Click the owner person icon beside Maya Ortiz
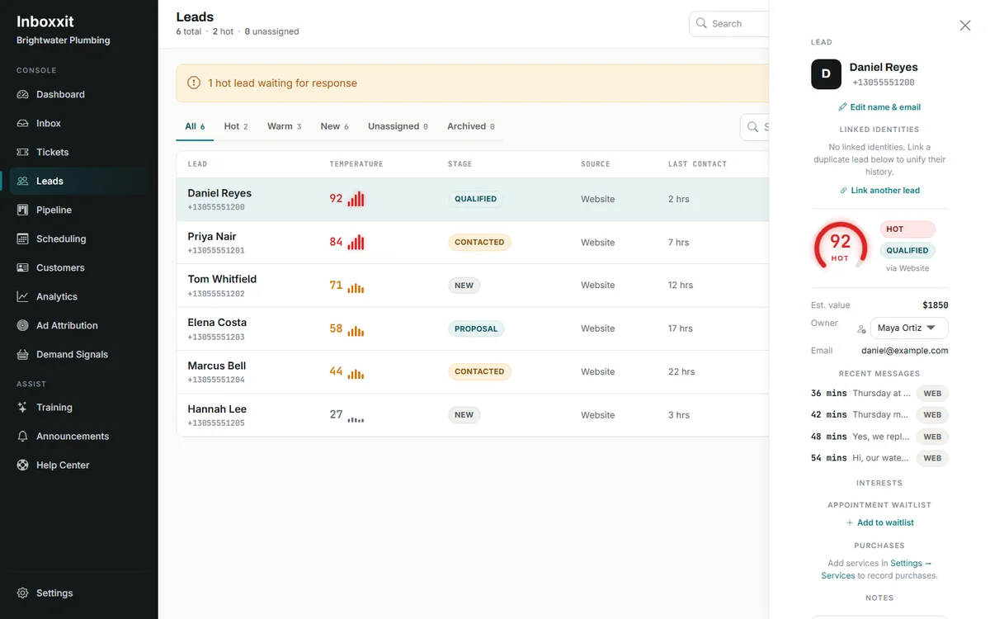The height and width of the screenshot is (619, 990). pos(861,328)
